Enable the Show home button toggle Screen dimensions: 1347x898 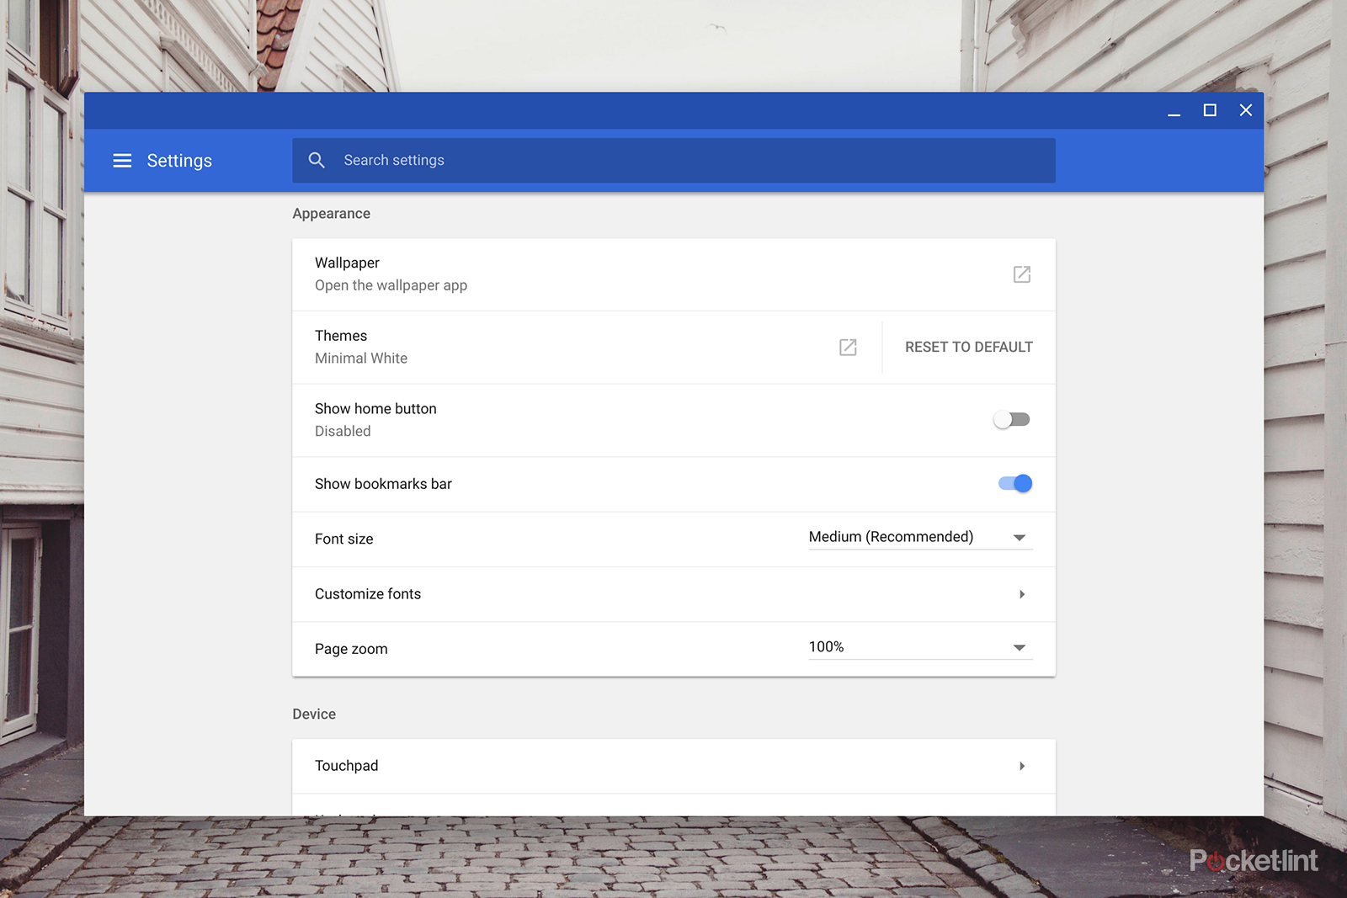(x=1011, y=418)
